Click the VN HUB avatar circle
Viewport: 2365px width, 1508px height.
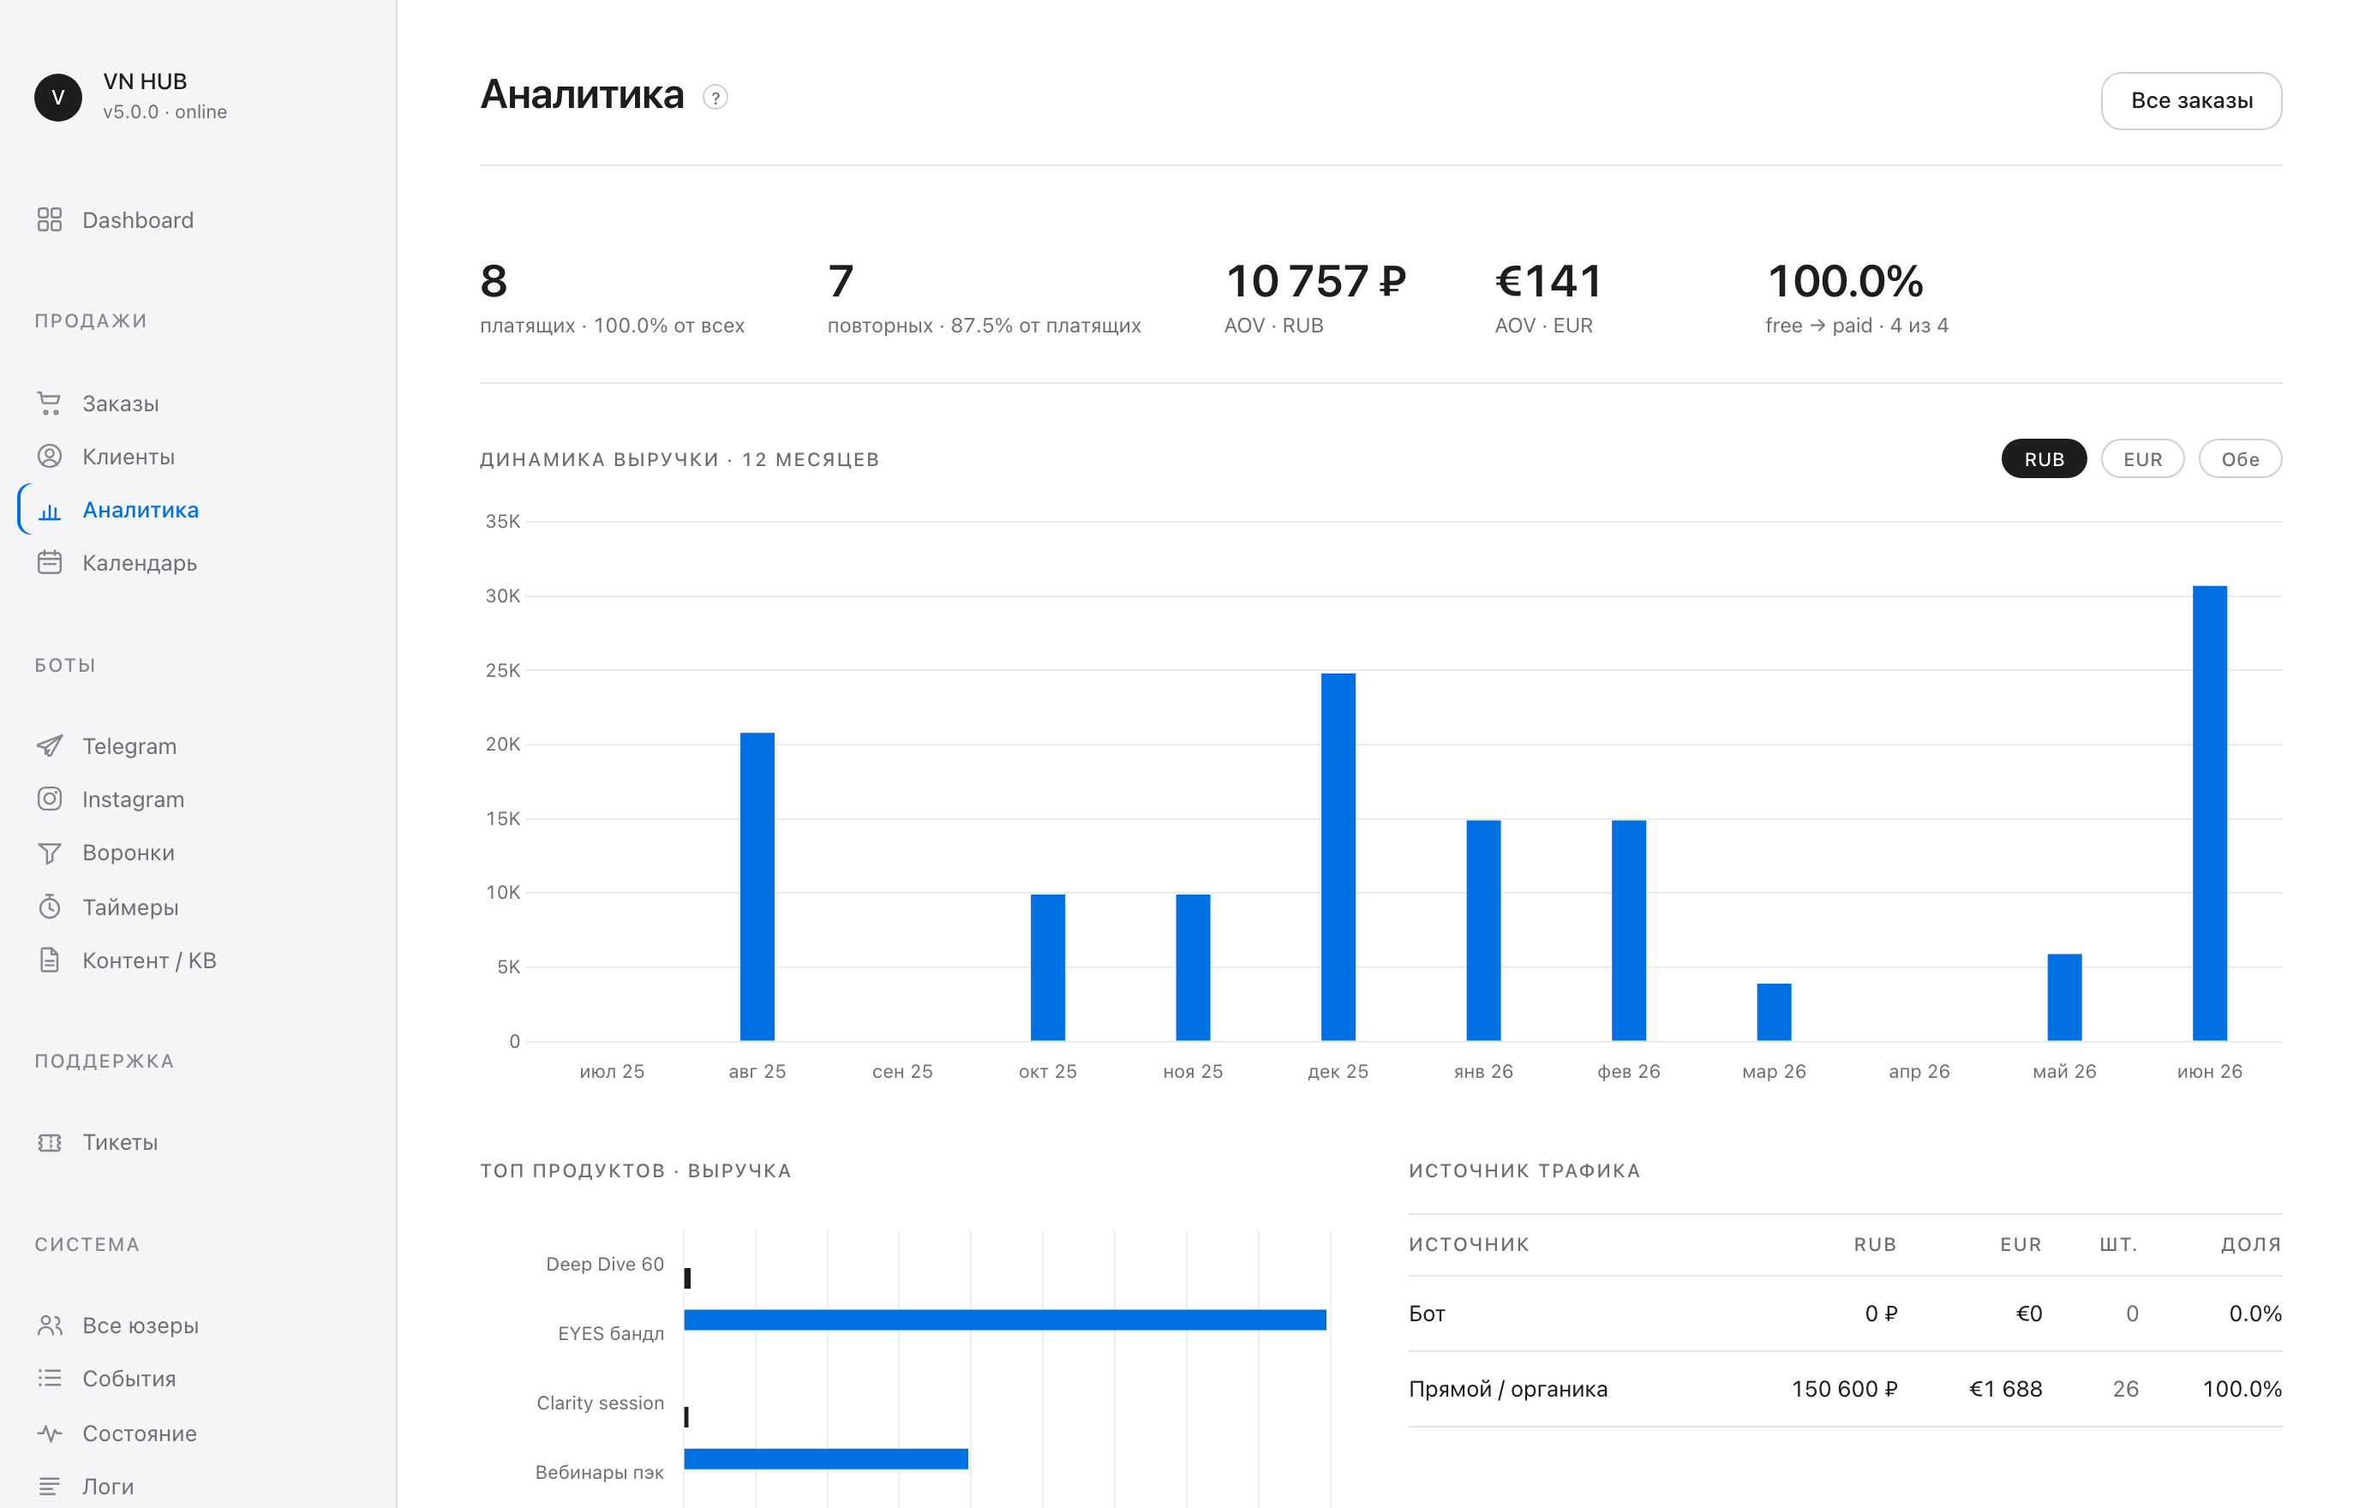tap(58, 97)
